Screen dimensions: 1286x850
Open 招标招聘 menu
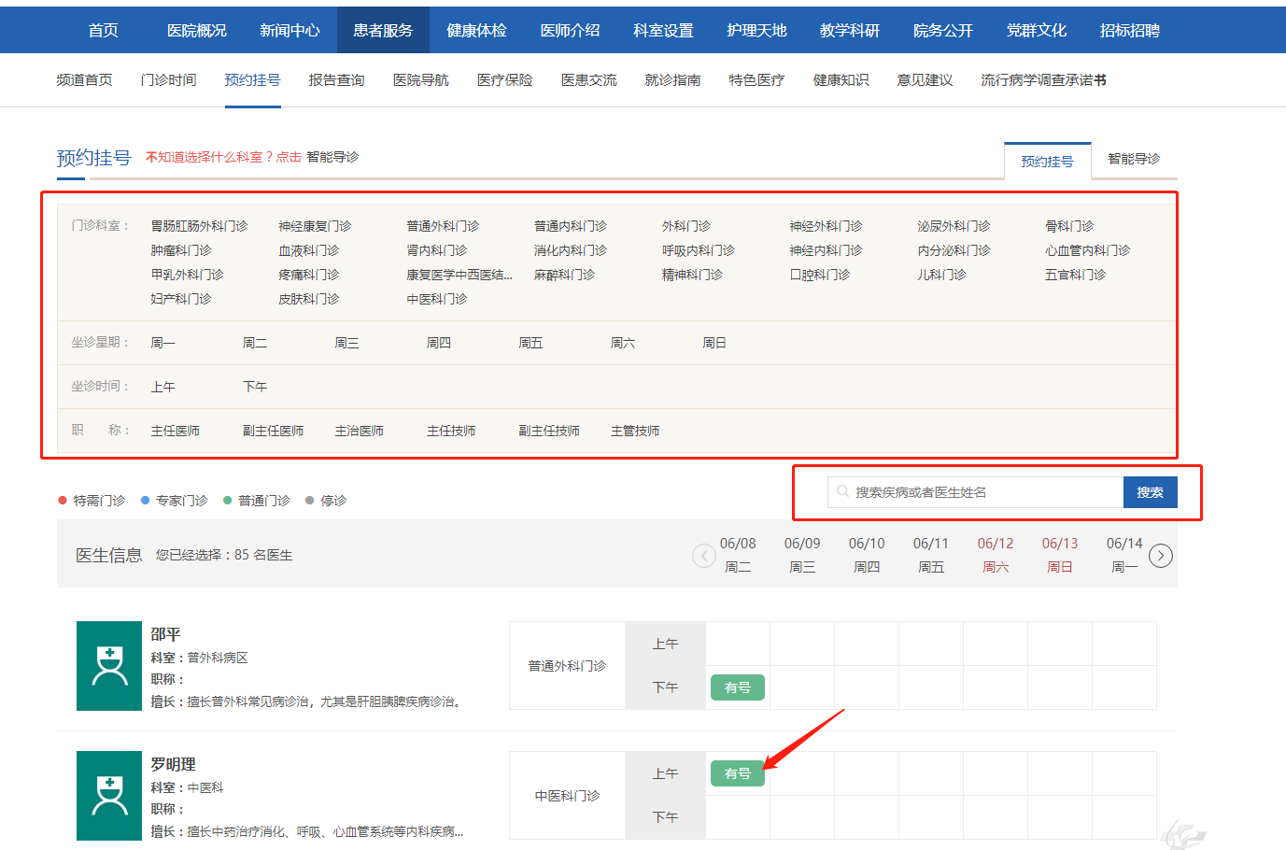pos(1130,30)
